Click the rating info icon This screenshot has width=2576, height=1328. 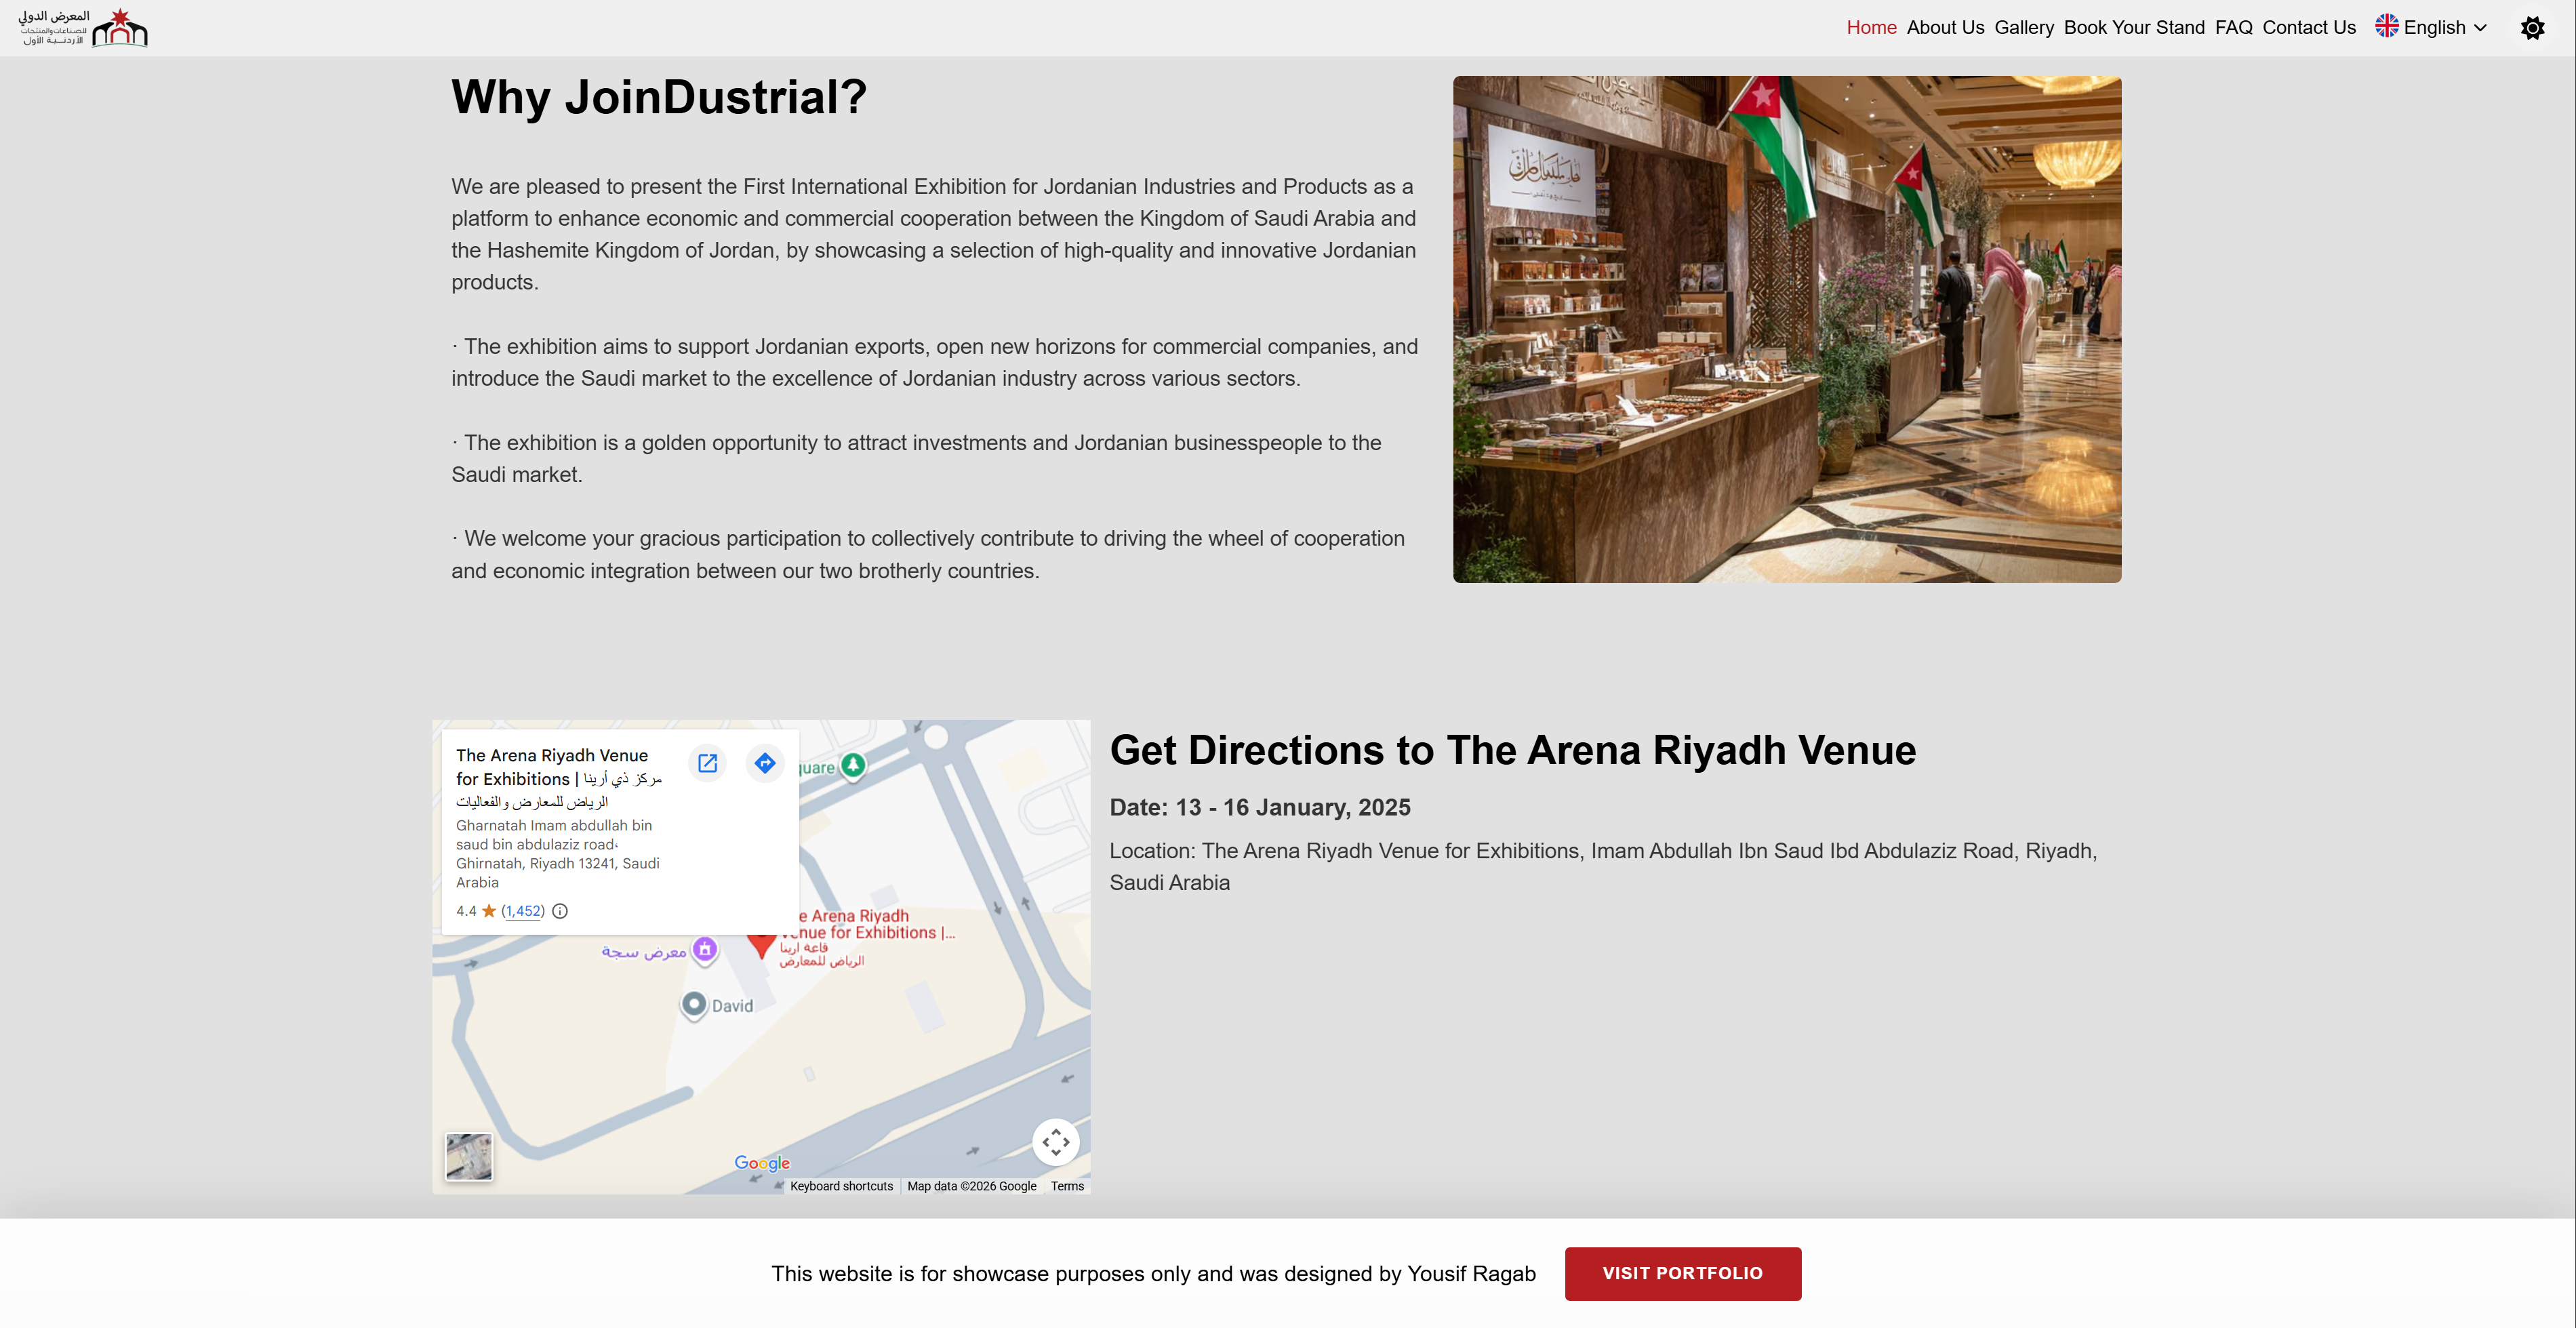click(560, 911)
